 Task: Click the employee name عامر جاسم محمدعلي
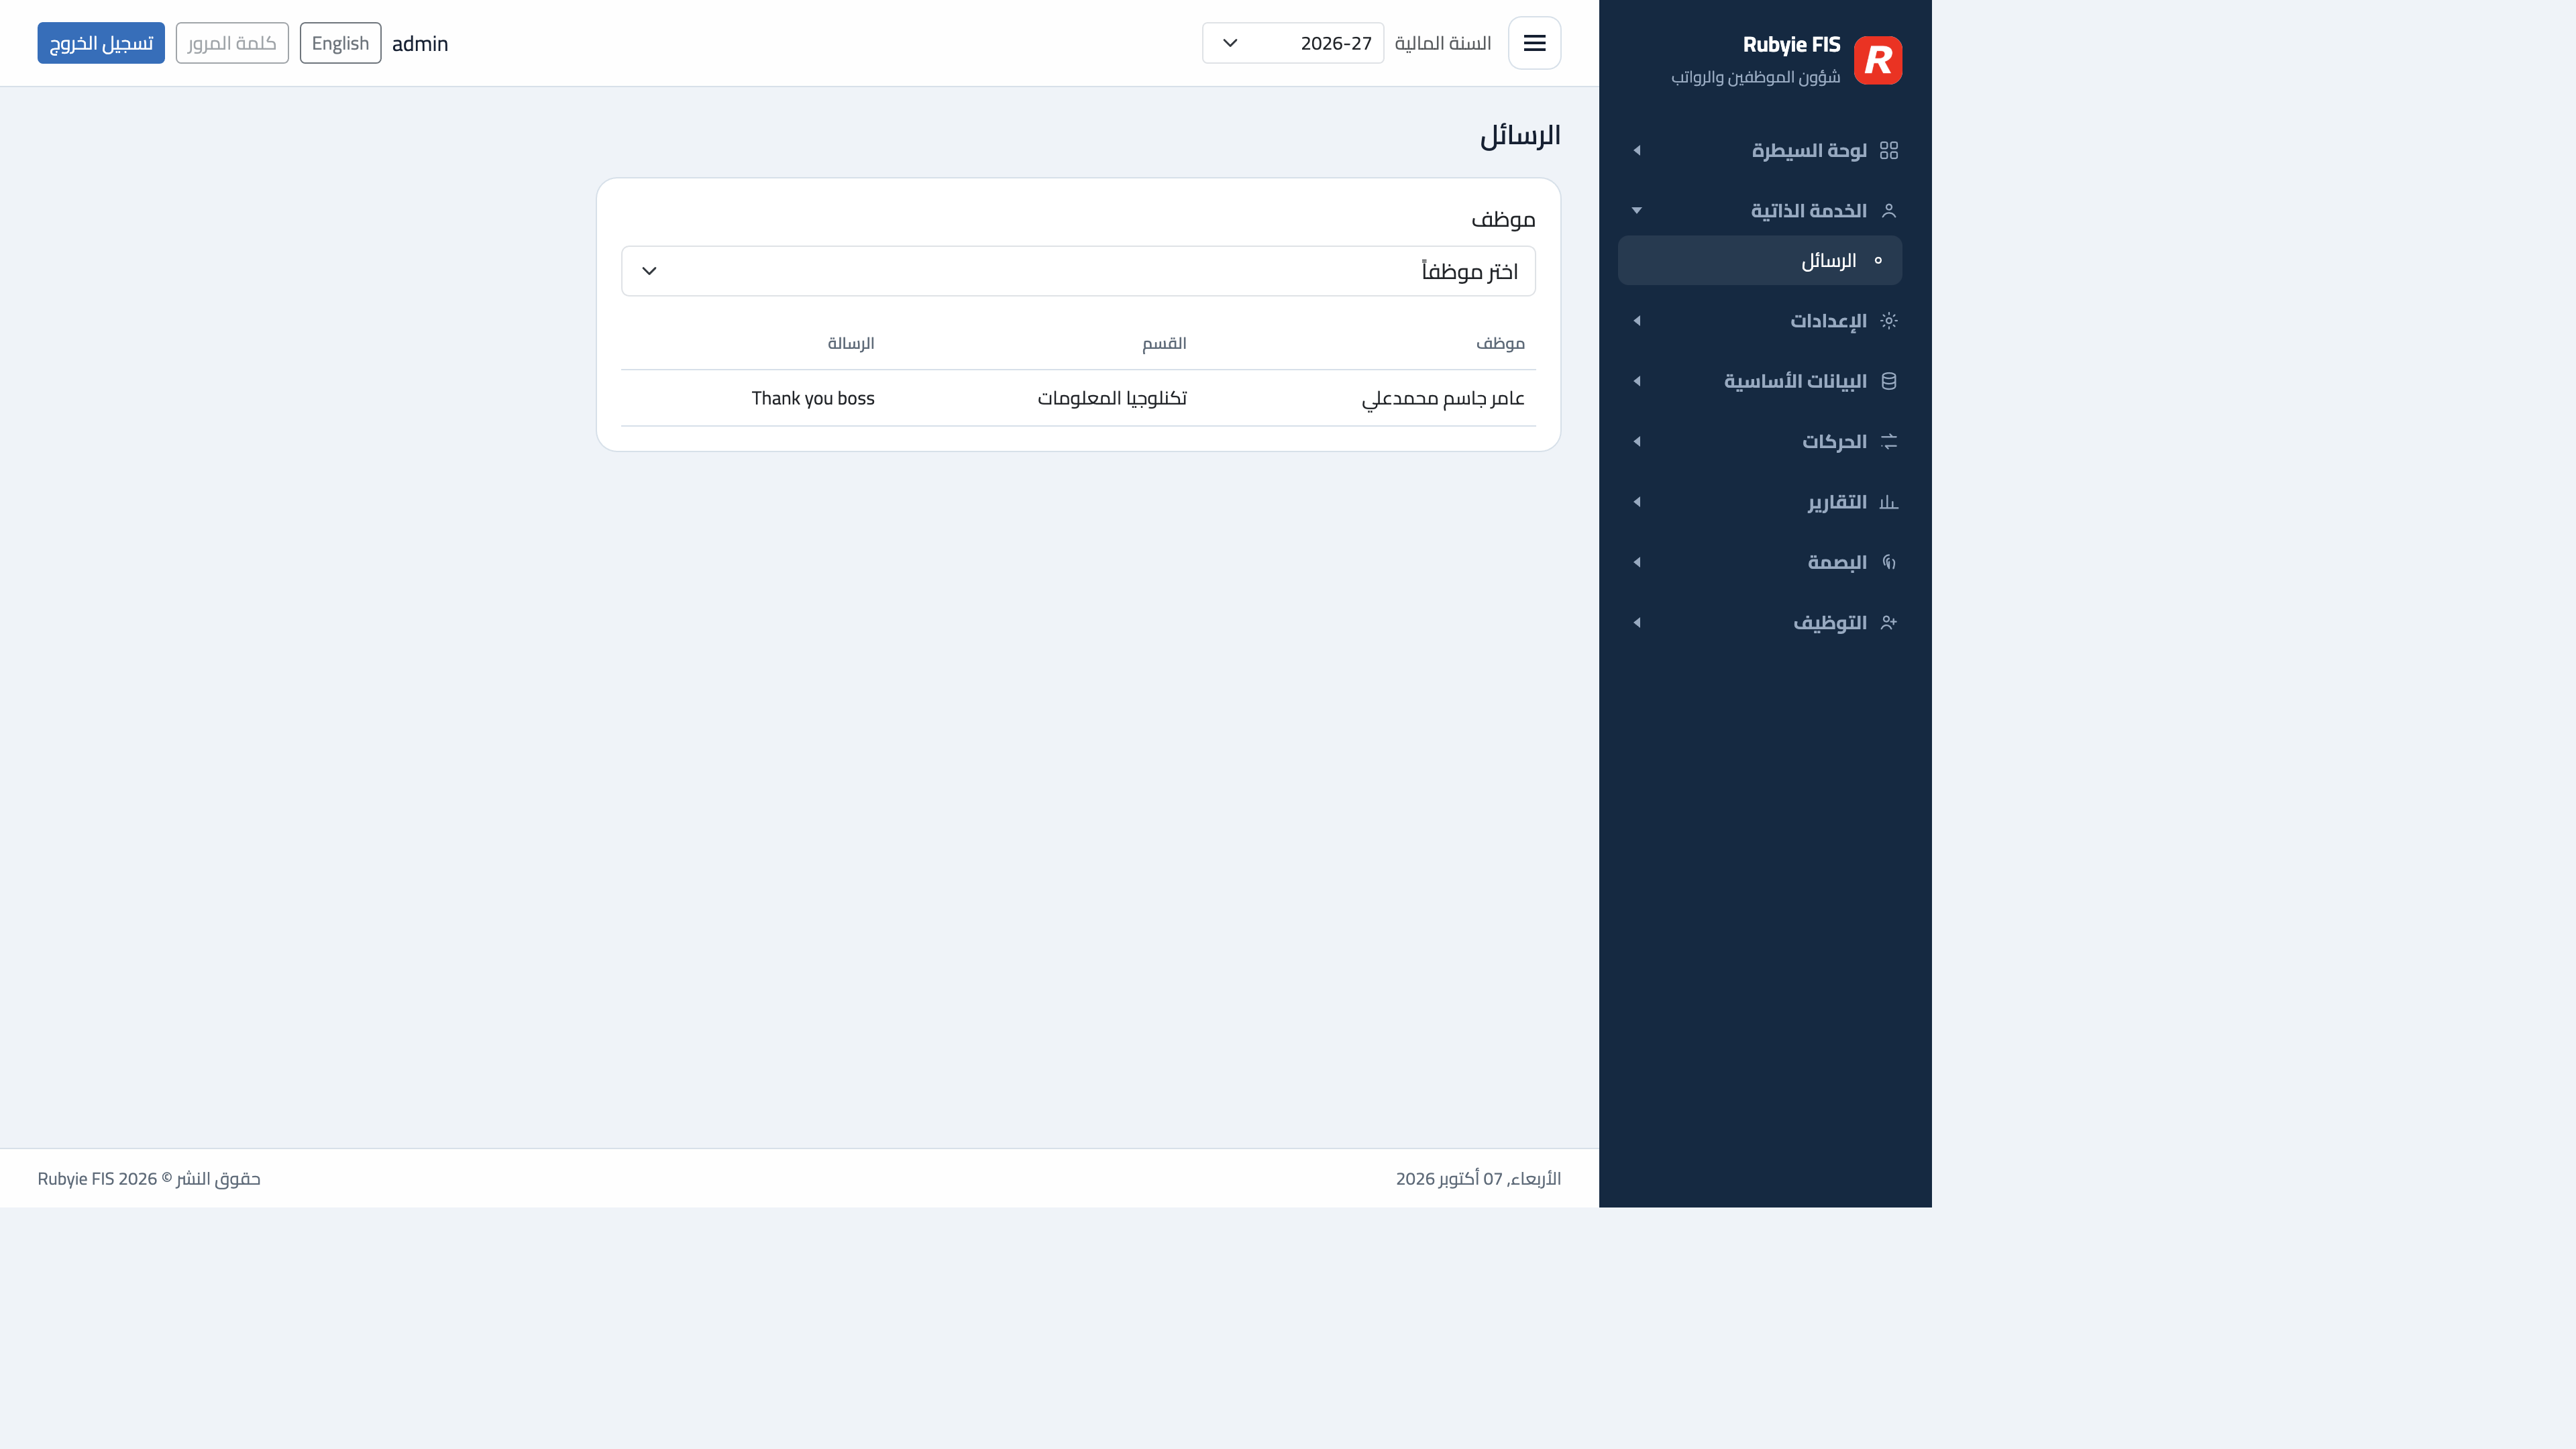coord(1443,399)
